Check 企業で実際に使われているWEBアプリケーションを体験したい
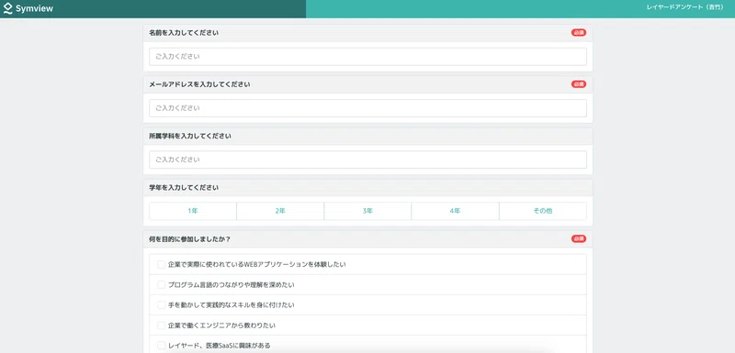Viewport: 735px width, 353px height. (162, 265)
